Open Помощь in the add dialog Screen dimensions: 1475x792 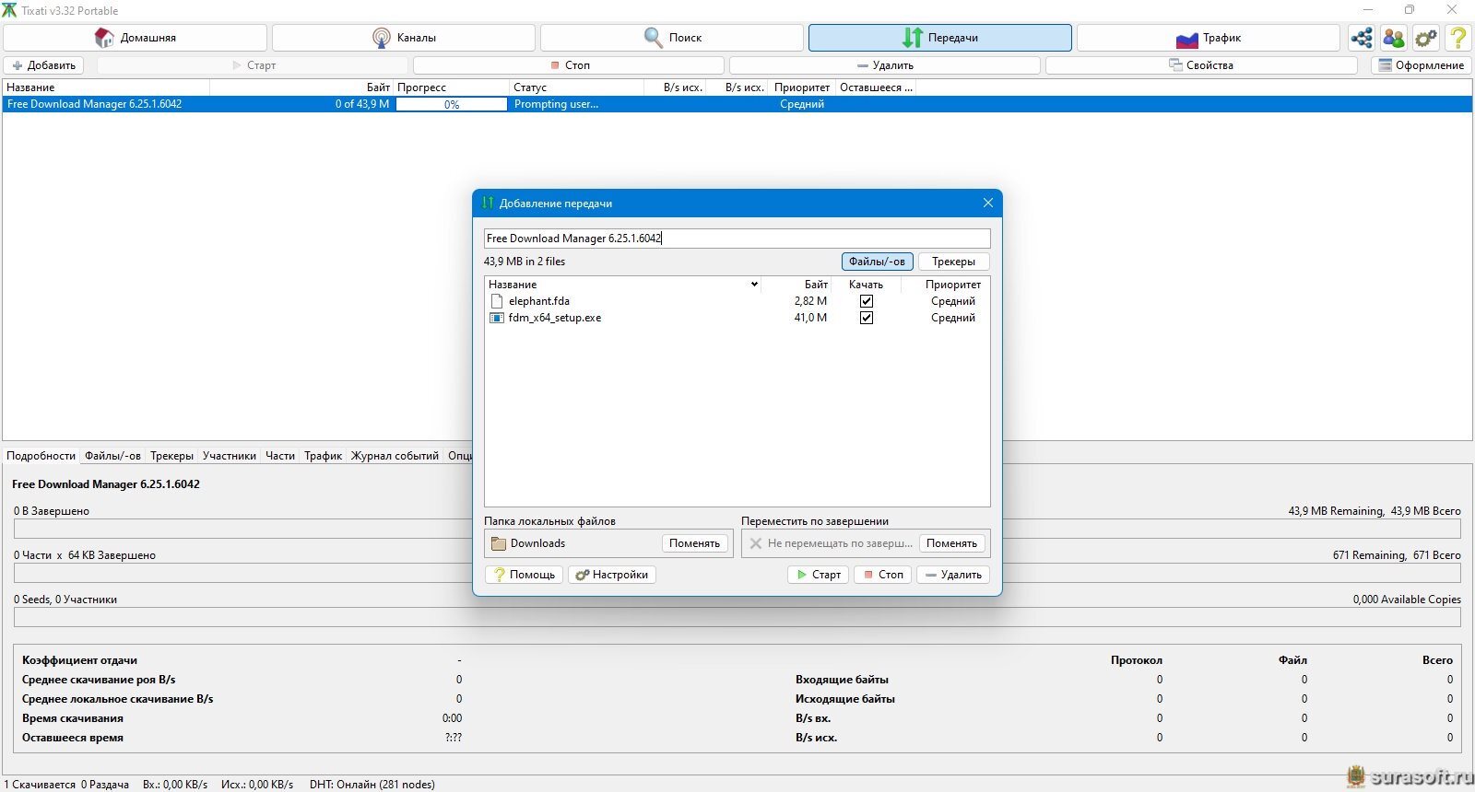coord(524,575)
